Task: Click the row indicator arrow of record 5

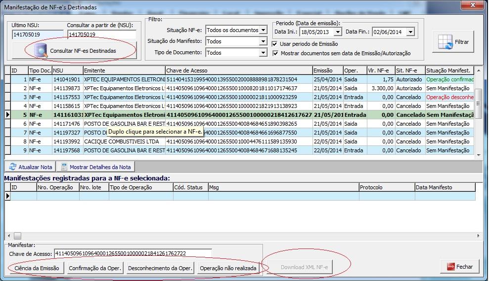Action: coord(8,115)
